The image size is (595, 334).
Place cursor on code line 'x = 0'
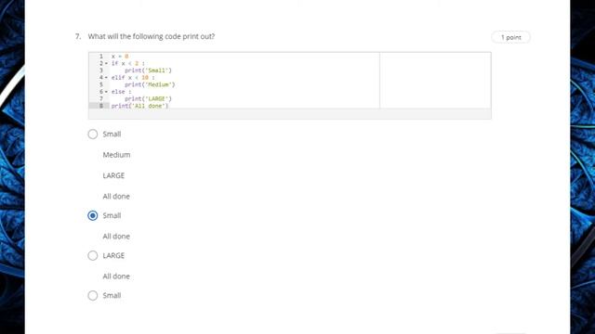point(120,56)
